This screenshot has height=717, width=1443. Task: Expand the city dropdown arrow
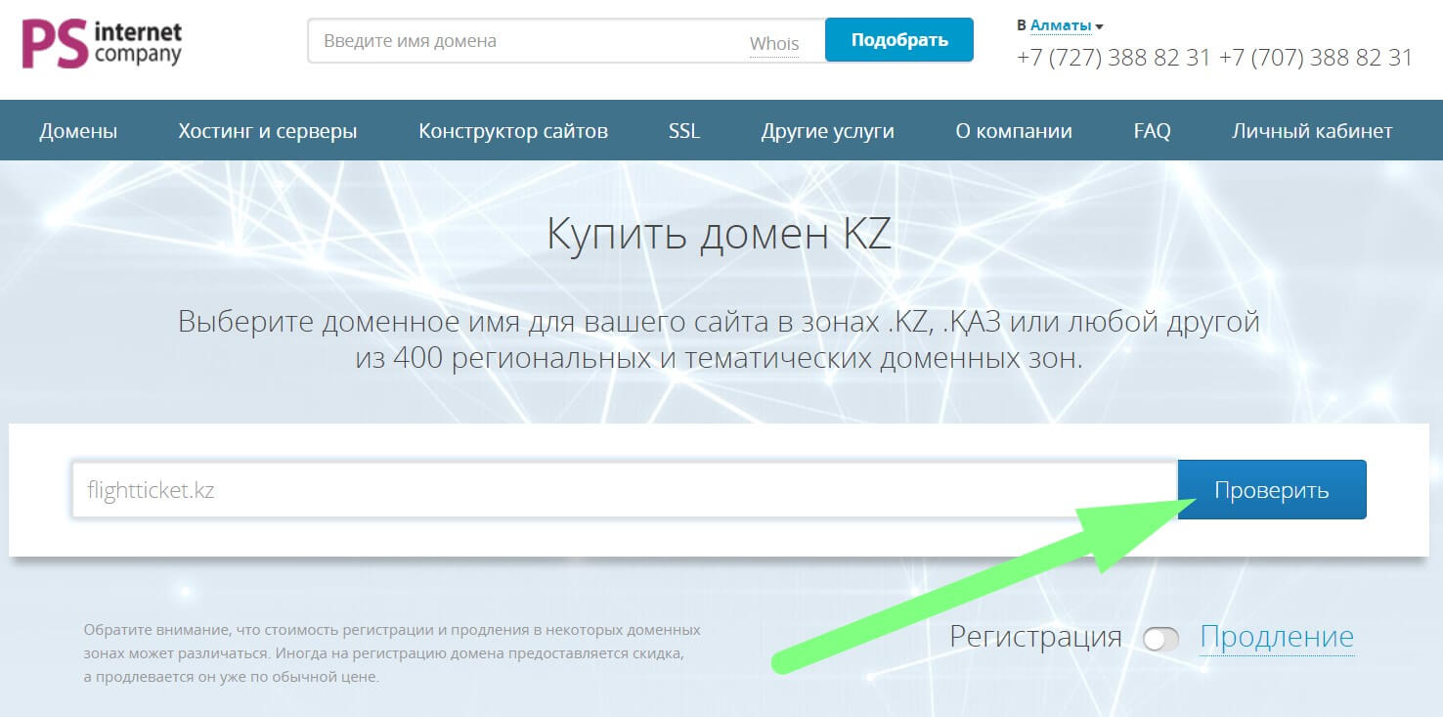click(1099, 25)
